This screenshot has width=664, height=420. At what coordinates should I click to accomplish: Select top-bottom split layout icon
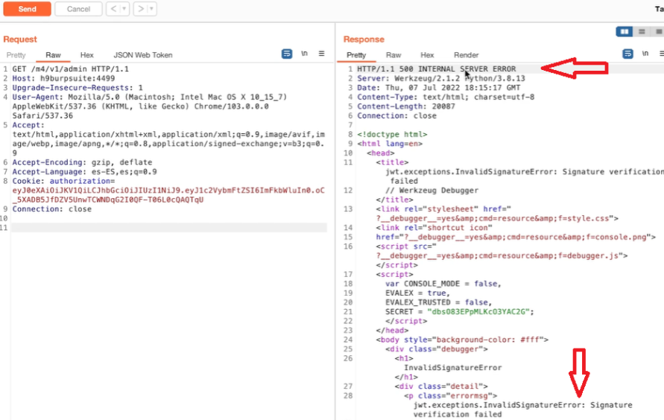click(x=642, y=32)
